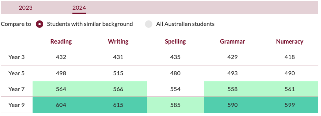Click the Reading column header
The height and width of the screenshot is (116, 321).
click(61, 41)
